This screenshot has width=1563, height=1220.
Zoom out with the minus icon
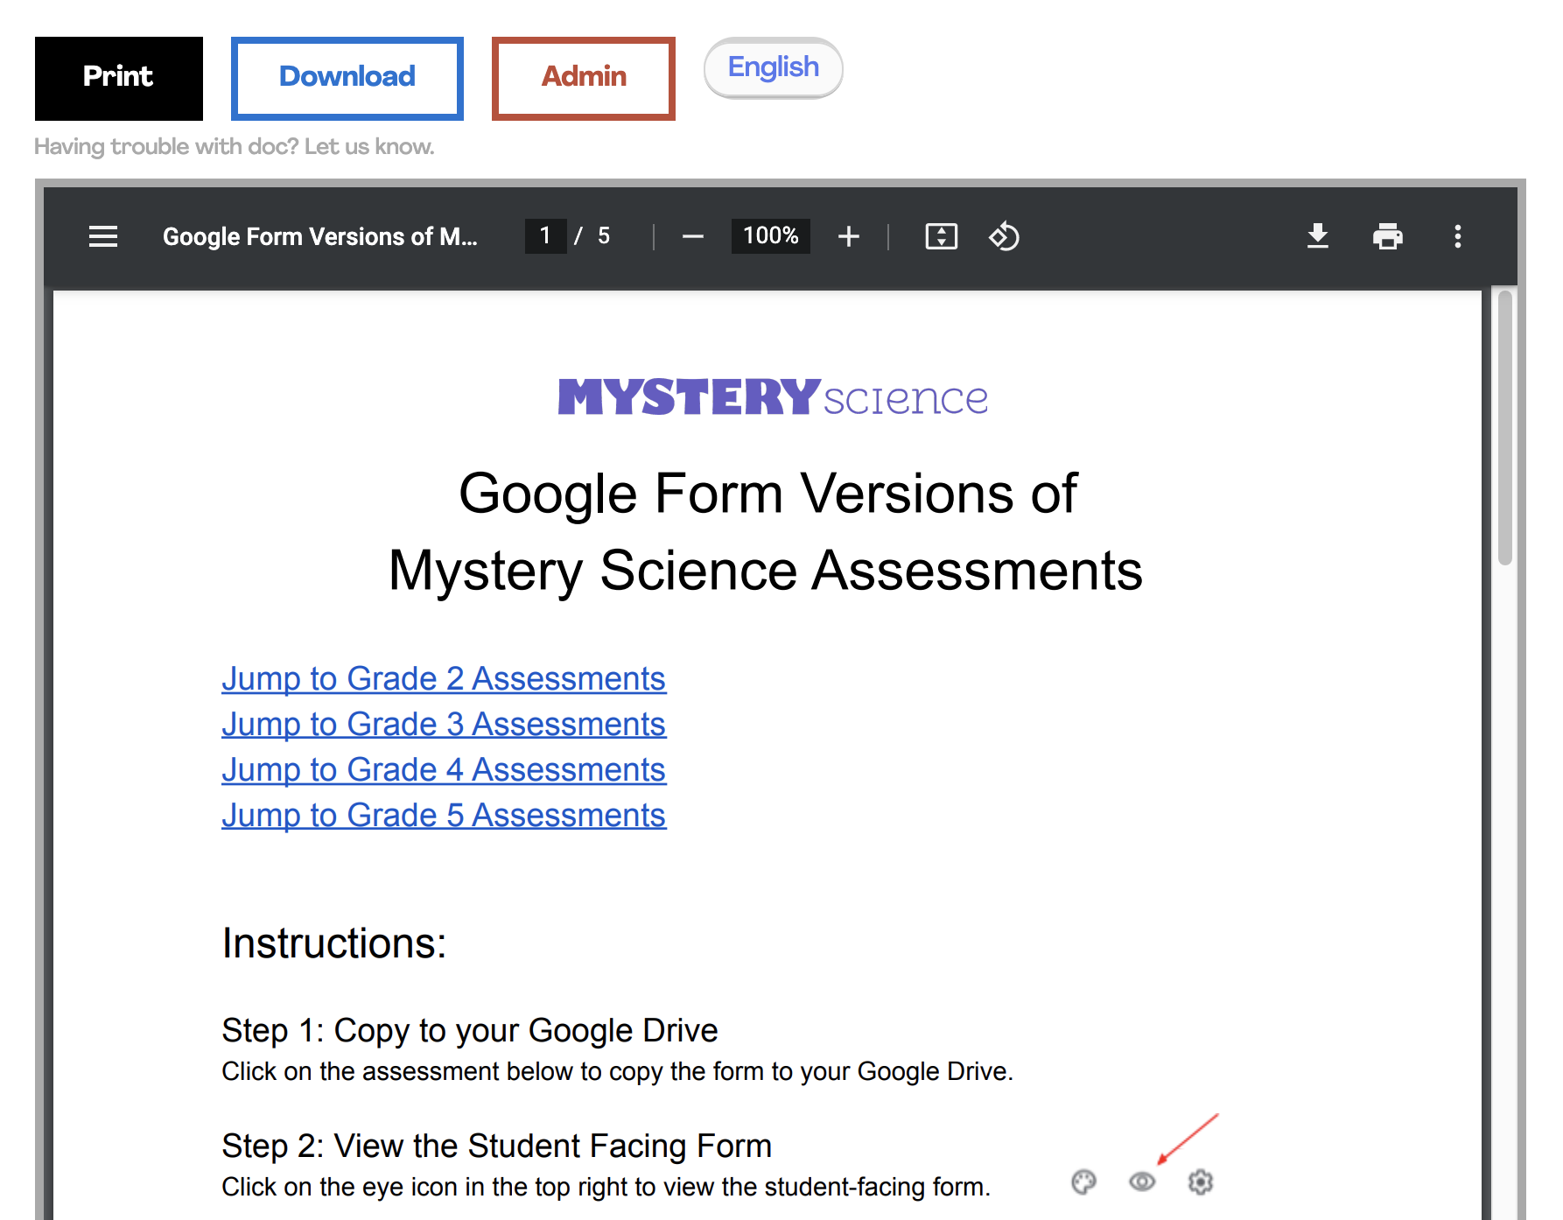693,236
